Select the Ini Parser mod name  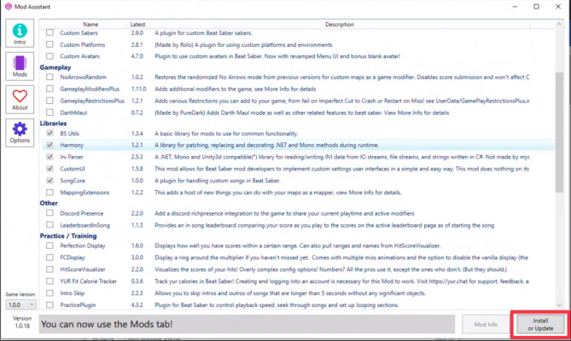[x=72, y=157]
